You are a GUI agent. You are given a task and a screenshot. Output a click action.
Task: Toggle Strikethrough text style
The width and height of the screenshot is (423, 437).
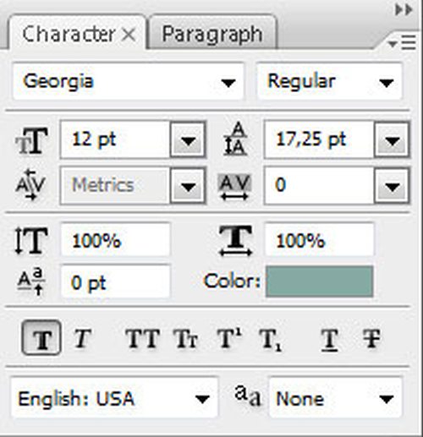point(371,338)
